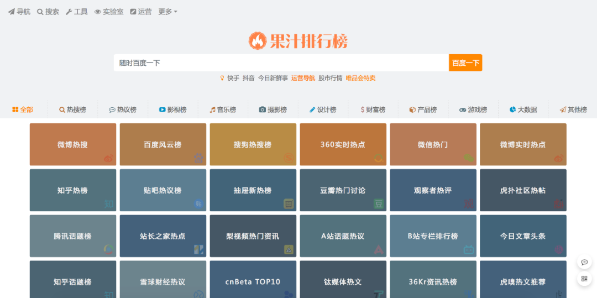Image resolution: width=597 pixels, height=298 pixels.
Task: Open the chat bubble floating button
Action: [584, 262]
